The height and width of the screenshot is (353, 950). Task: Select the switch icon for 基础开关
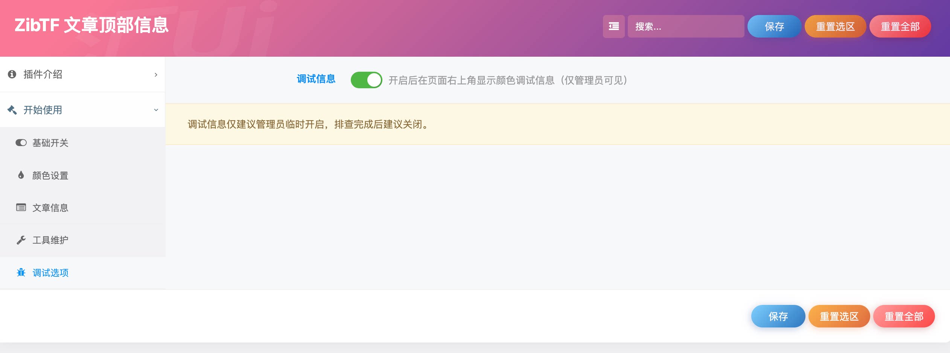click(x=21, y=143)
